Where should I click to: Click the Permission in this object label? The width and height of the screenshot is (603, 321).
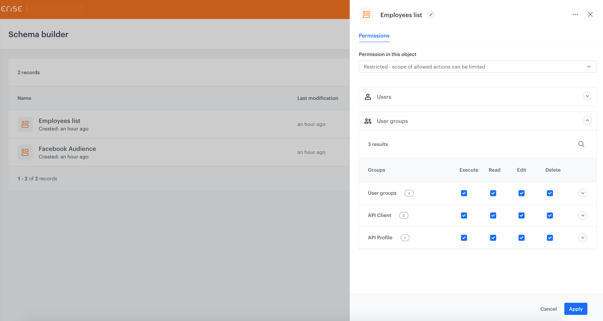(x=387, y=54)
